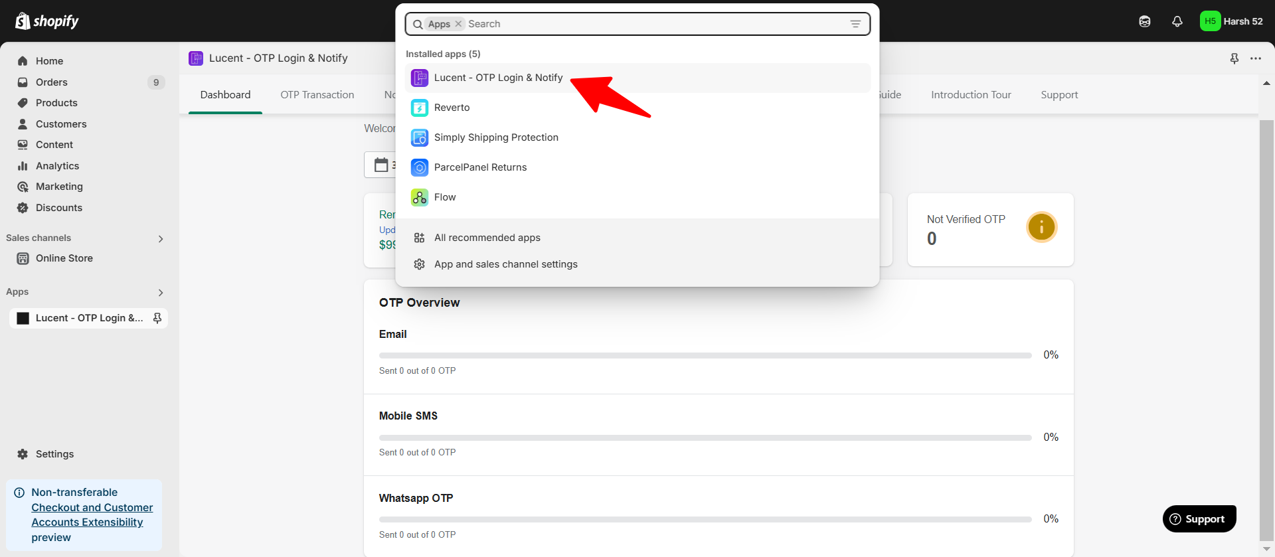
Task: Expand the Apps section chevron
Action: pos(161,292)
